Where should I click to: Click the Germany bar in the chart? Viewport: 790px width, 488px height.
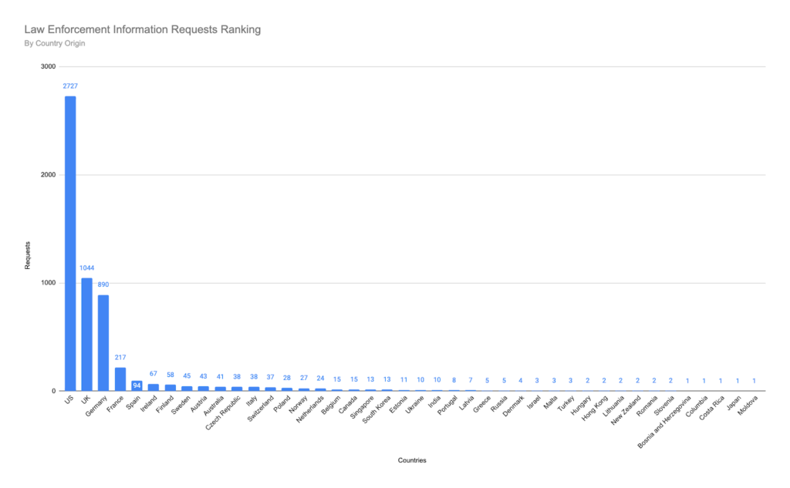[103, 342]
